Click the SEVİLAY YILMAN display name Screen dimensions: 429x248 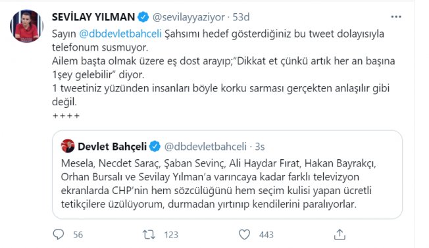[x=93, y=17]
